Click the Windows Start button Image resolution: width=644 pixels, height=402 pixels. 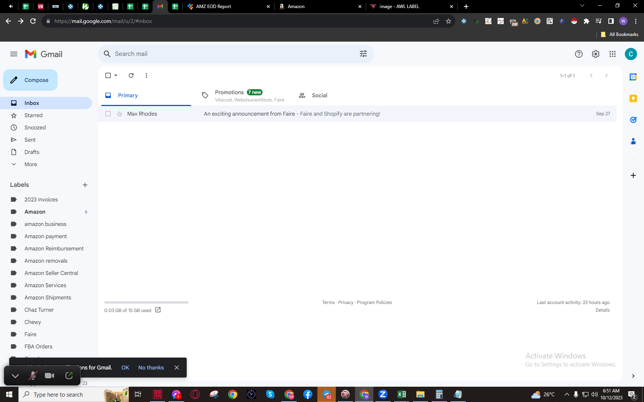[x=9, y=394]
